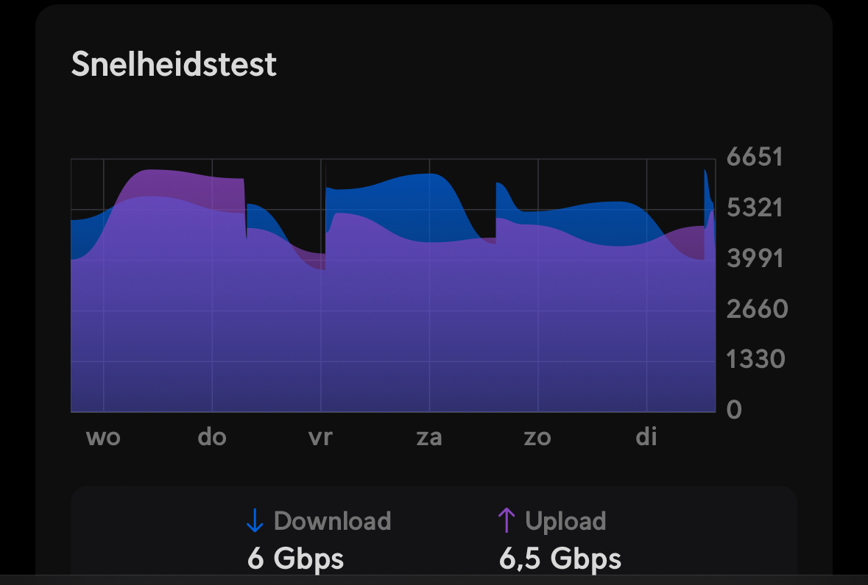The image size is (868, 585).
Task: Click the 2660 axis value
Action: coord(757,309)
